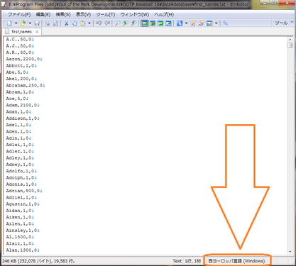Click the file size 246 KB status text
Screen dimensions: 296x266
tap(38, 261)
